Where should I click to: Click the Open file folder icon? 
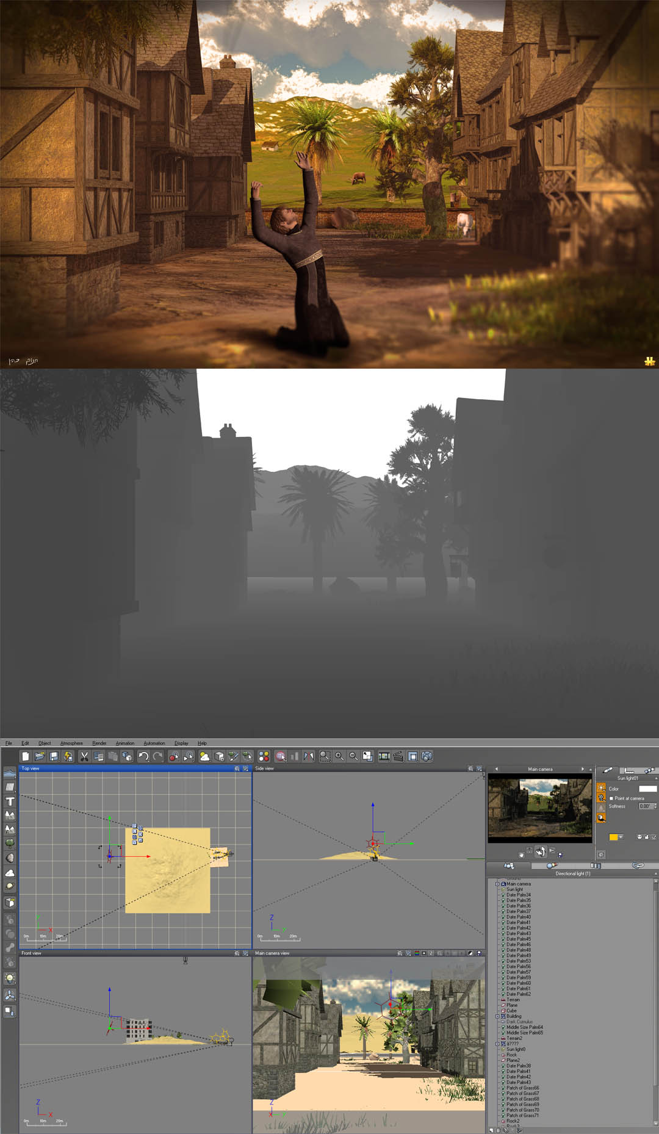click(40, 756)
